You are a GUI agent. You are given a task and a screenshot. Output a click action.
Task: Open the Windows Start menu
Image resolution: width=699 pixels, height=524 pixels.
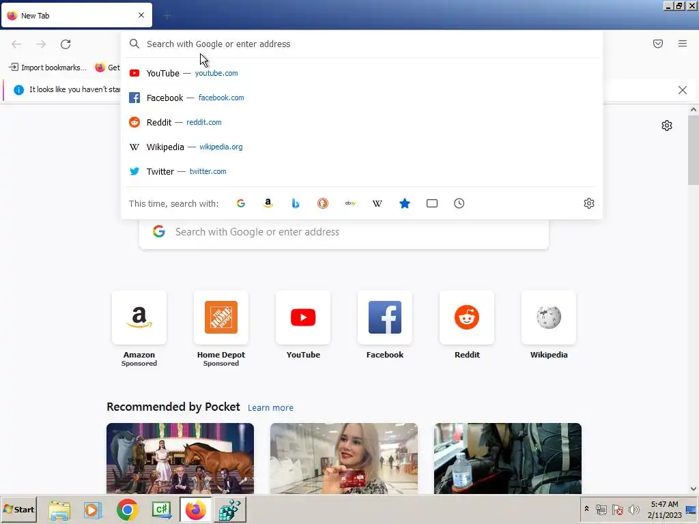point(18,510)
